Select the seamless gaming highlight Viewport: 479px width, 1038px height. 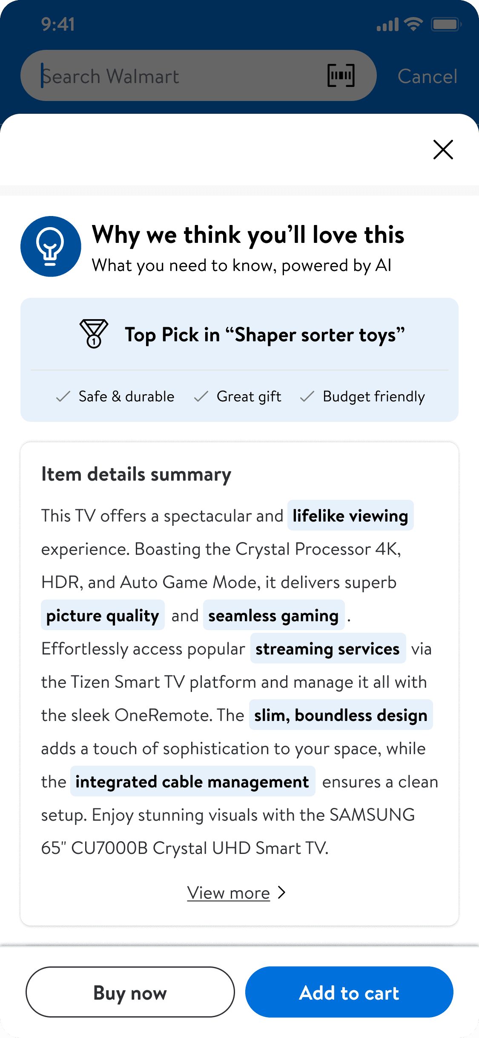pyautogui.click(x=274, y=615)
